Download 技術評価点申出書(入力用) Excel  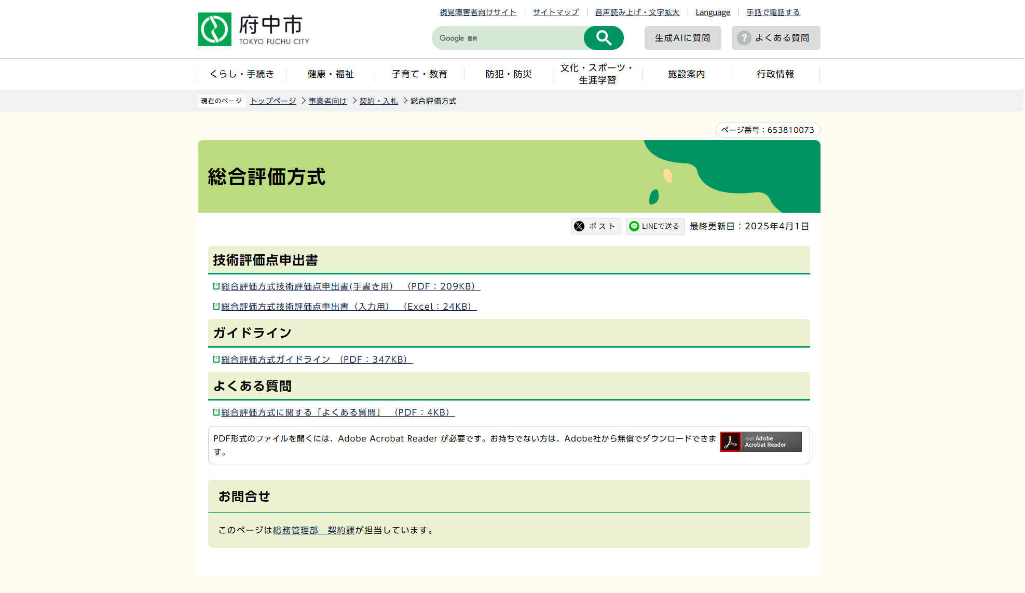pos(349,307)
